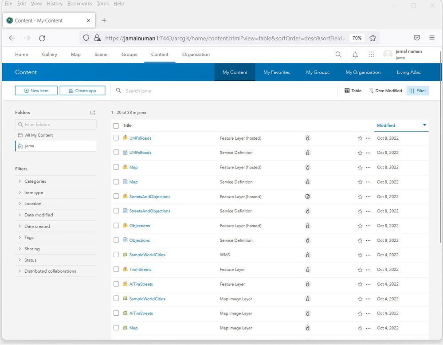Image resolution: width=443 pixels, height=345 pixels.
Task: Select the SampleWorldCities WMS checkbox
Action: (116, 255)
